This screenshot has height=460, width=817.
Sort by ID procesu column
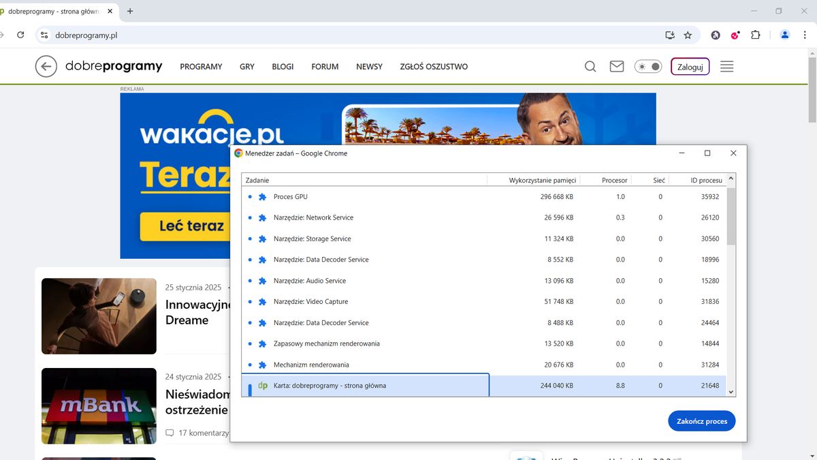click(x=697, y=180)
